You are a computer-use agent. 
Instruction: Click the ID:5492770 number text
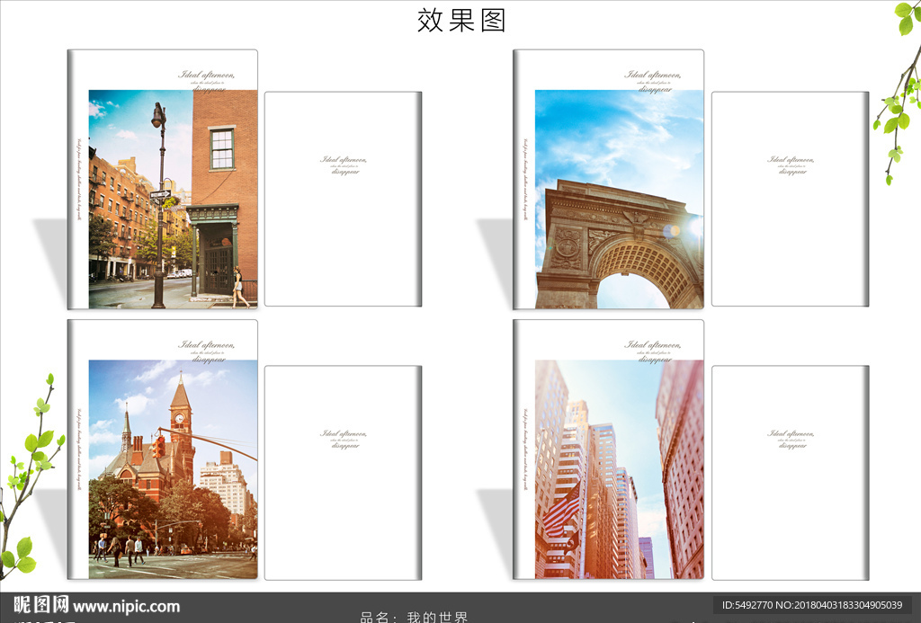click(x=812, y=605)
